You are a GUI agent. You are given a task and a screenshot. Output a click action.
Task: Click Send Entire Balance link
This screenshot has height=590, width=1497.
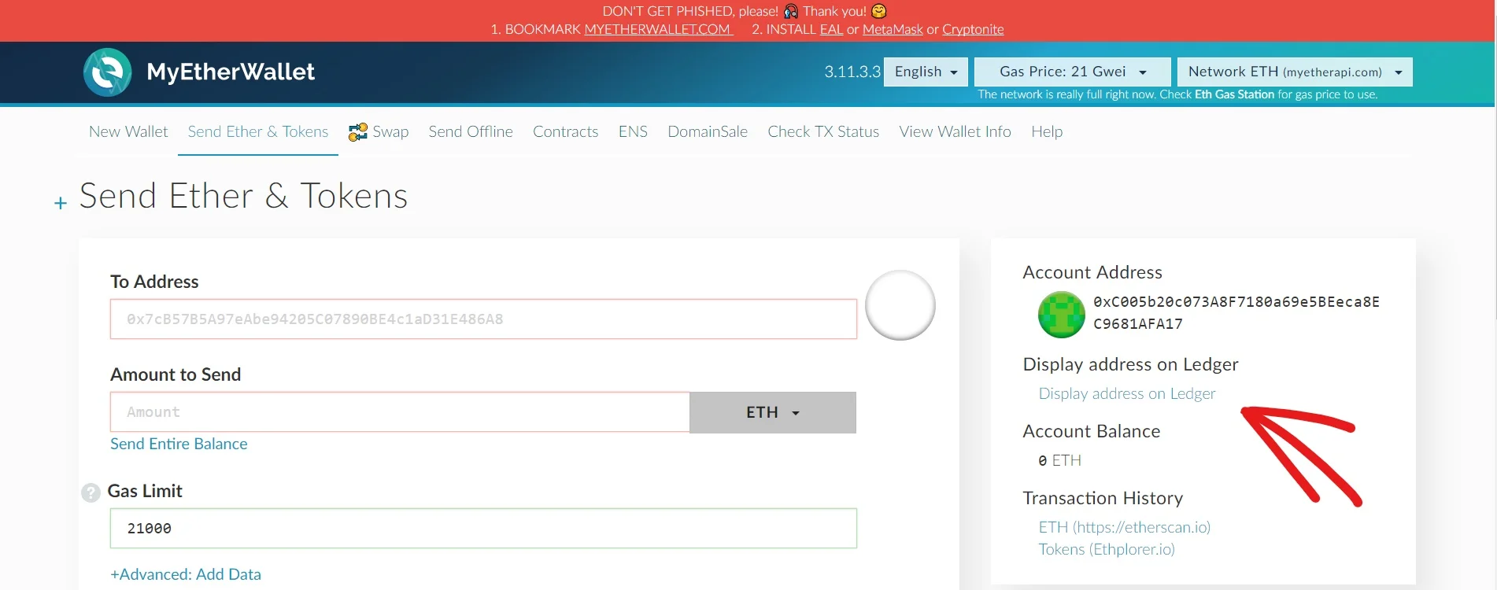click(179, 444)
